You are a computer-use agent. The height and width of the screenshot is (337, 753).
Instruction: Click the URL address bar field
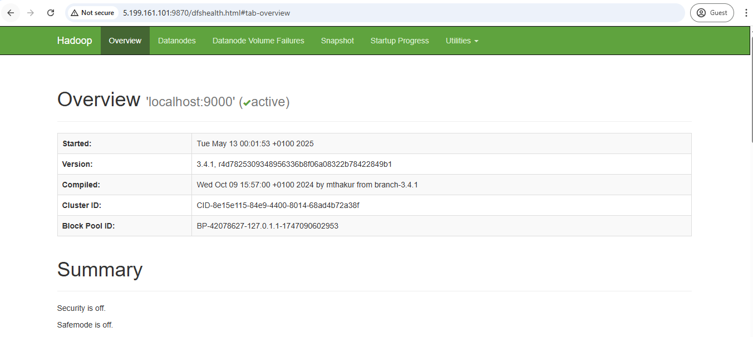pyautogui.click(x=390, y=13)
